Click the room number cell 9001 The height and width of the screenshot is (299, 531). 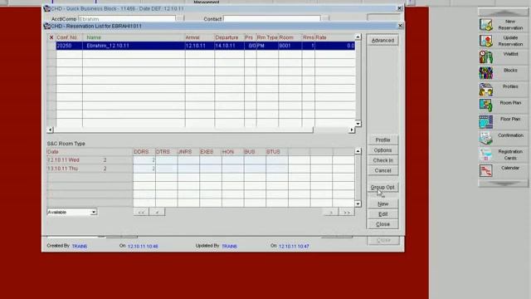(290, 46)
